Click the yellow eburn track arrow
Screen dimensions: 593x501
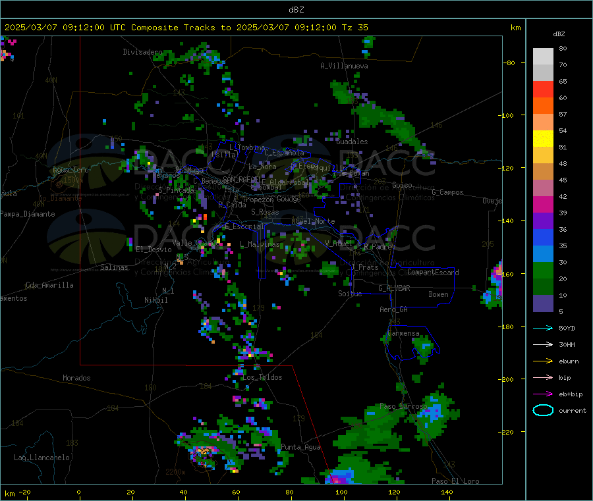coord(543,361)
